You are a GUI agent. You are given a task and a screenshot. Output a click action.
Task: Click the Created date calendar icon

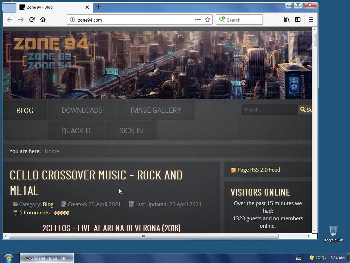pos(64,204)
